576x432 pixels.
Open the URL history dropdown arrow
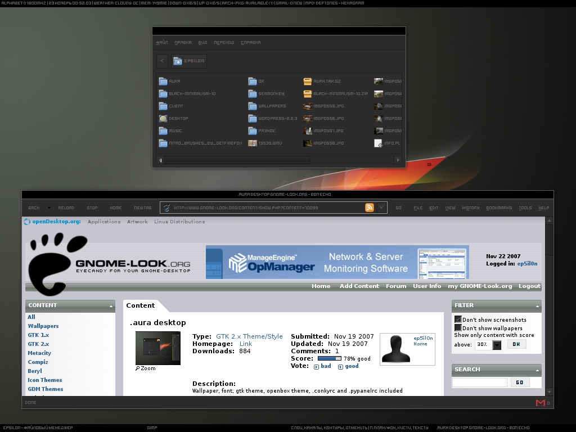pyautogui.click(x=381, y=208)
